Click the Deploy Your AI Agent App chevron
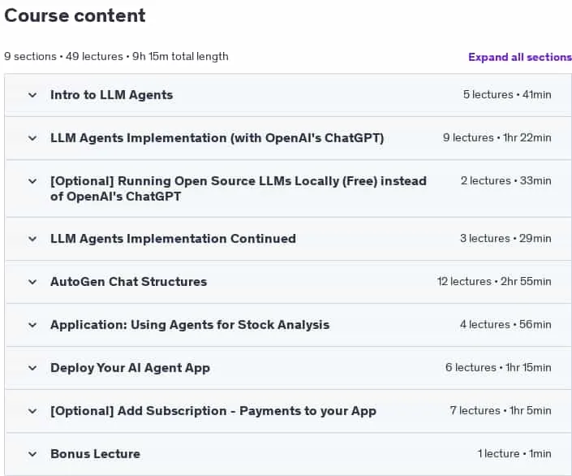Image resolution: width=572 pixels, height=476 pixels. (32, 368)
